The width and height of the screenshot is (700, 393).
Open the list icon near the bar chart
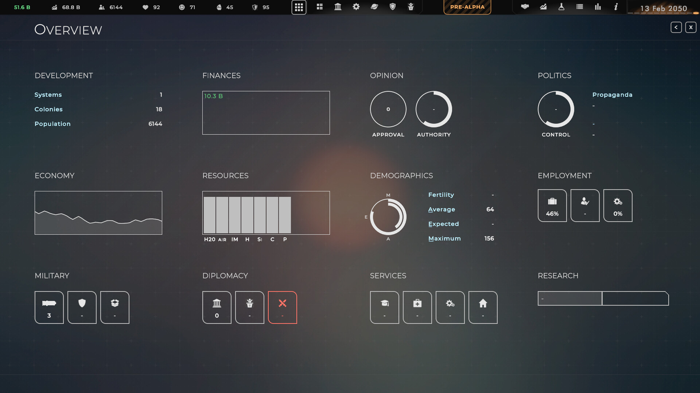coord(580,7)
